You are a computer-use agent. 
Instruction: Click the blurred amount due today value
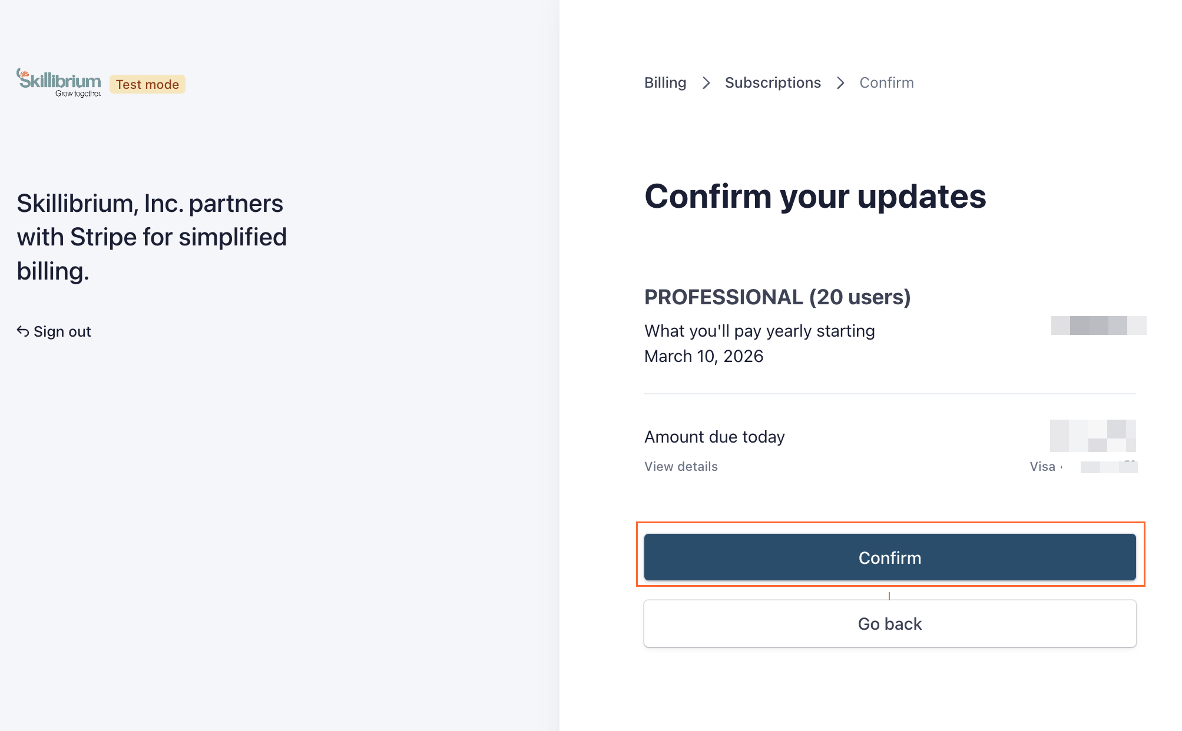[x=1092, y=436]
